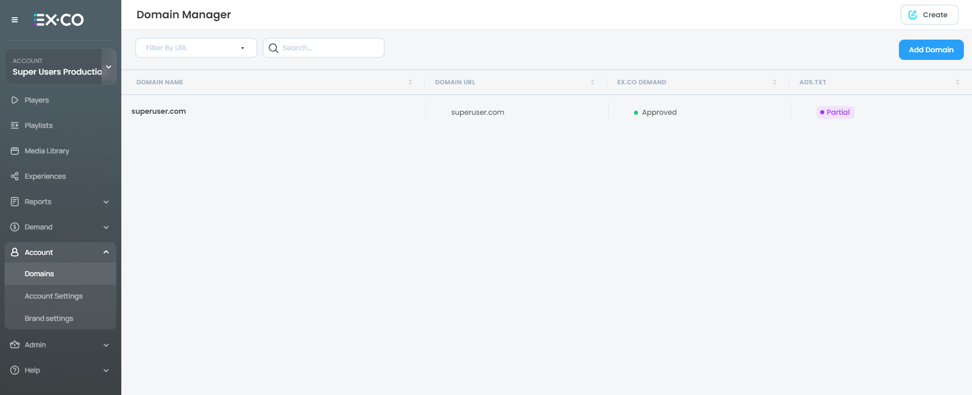Click the Experiences share icon
The width and height of the screenshot is (972, 395).
click(x=15, y=176)
